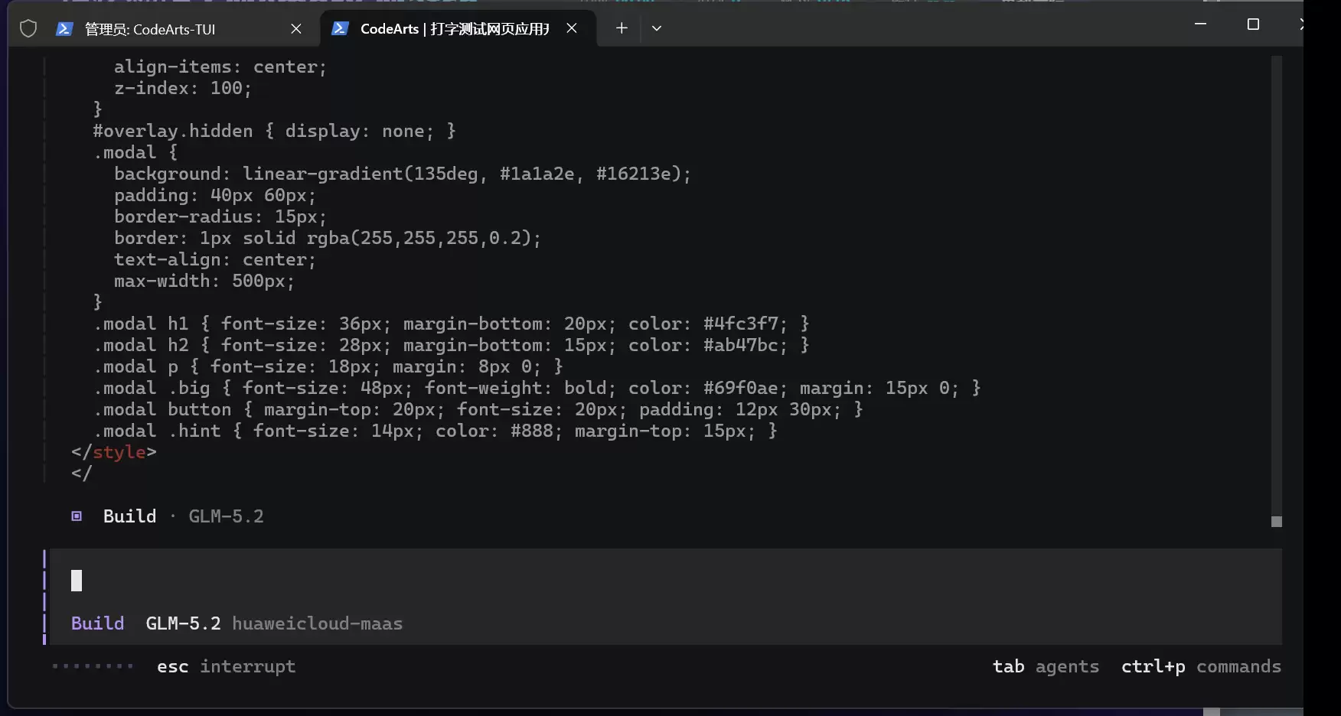Click the .modal .hint rule line
Screen dimensions: 1341x716
coord(435,431)
